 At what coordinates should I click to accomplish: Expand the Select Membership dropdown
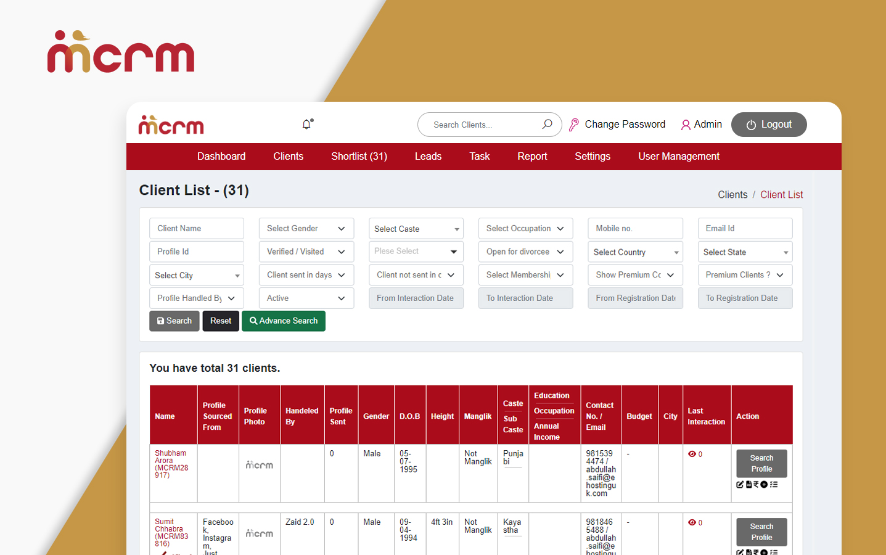(x=525, y=274)
